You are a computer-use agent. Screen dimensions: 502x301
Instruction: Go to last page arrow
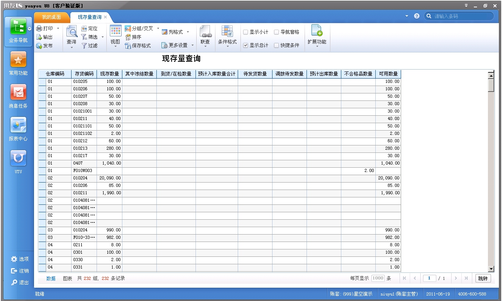[466, 278]
